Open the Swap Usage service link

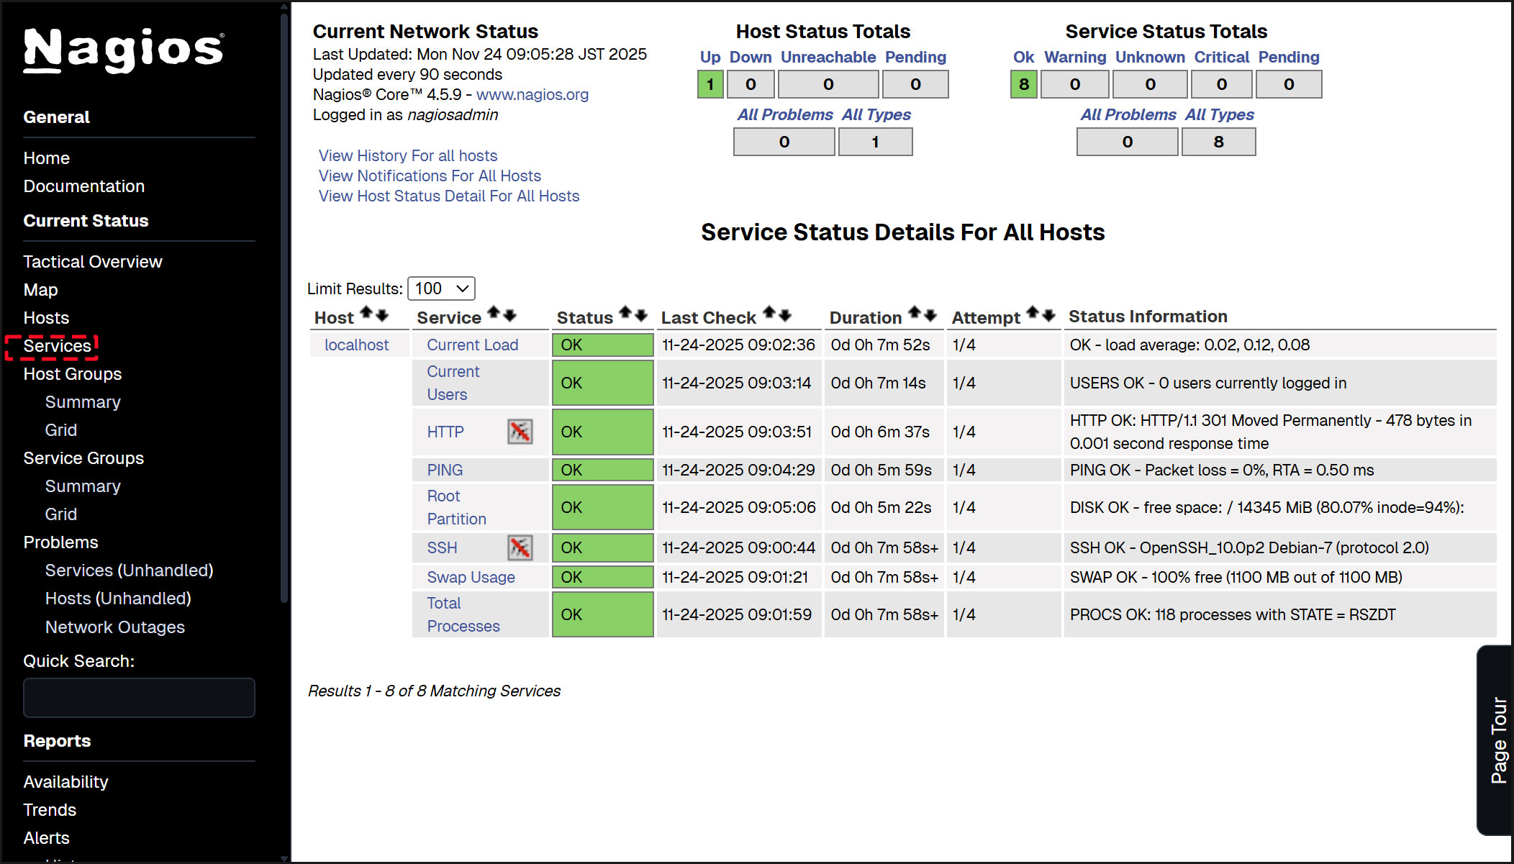click(x=471, y=577)
